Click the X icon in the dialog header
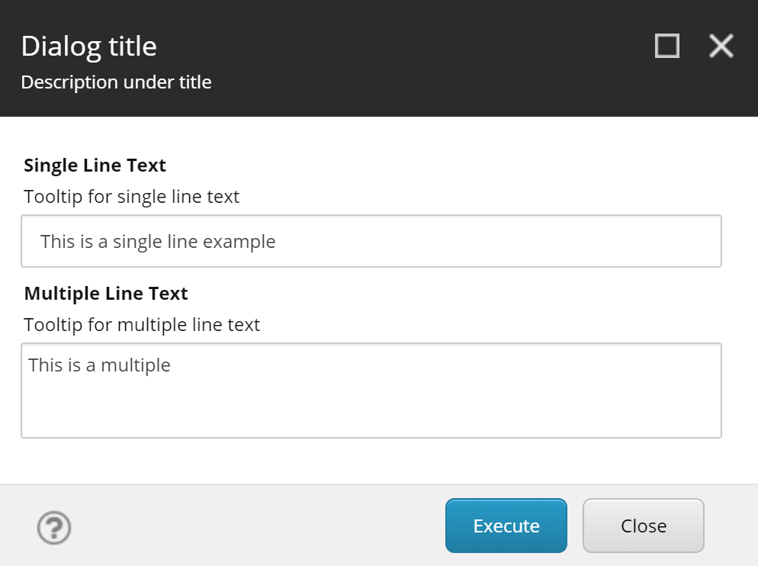This screenshot has width=758, height=566. click(720, 46)
